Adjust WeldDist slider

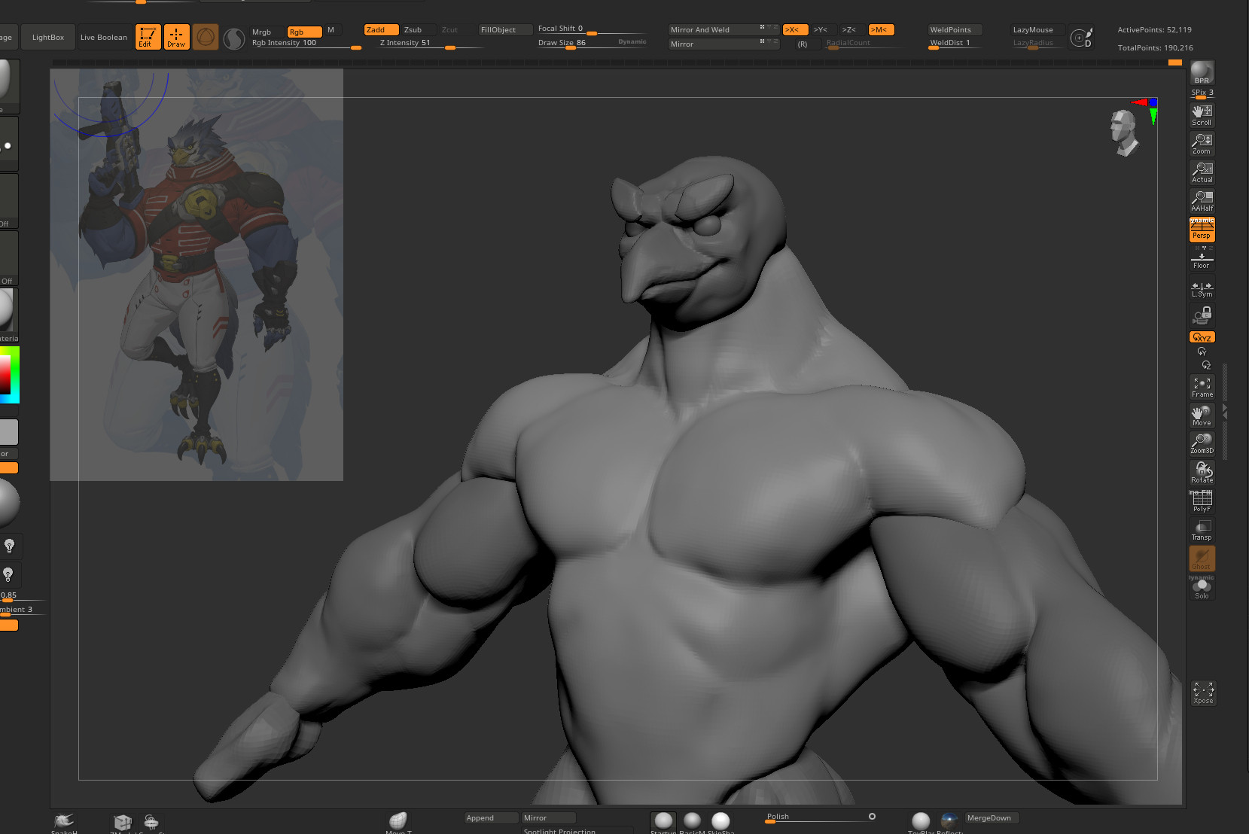955,44
